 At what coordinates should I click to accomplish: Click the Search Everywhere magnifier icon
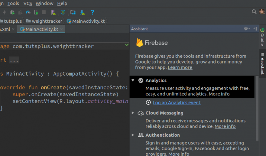point(254,12)
